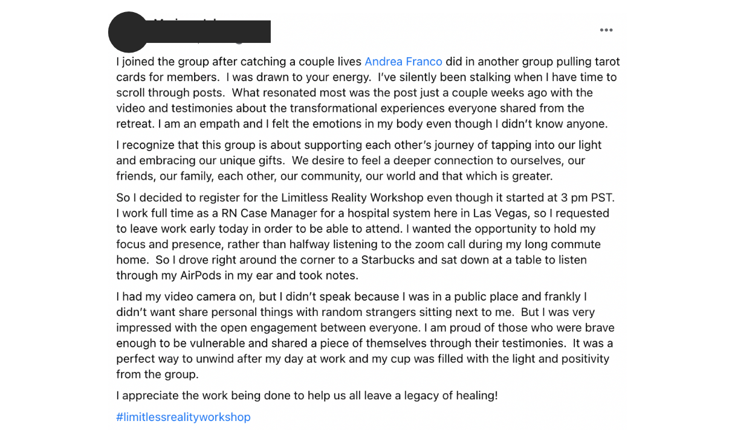Open the Andrea Franco profile link
The image size is (735, 430).
coord(403,62)
